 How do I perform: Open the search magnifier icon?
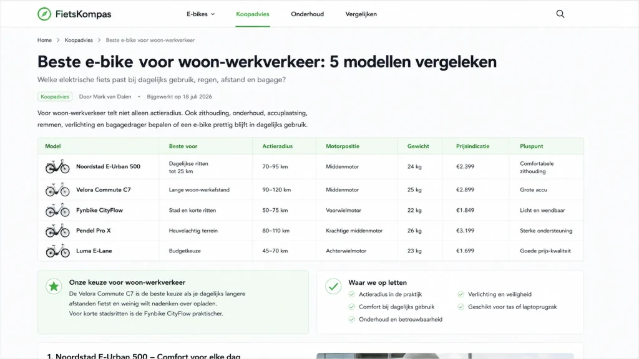coord(560,14)
